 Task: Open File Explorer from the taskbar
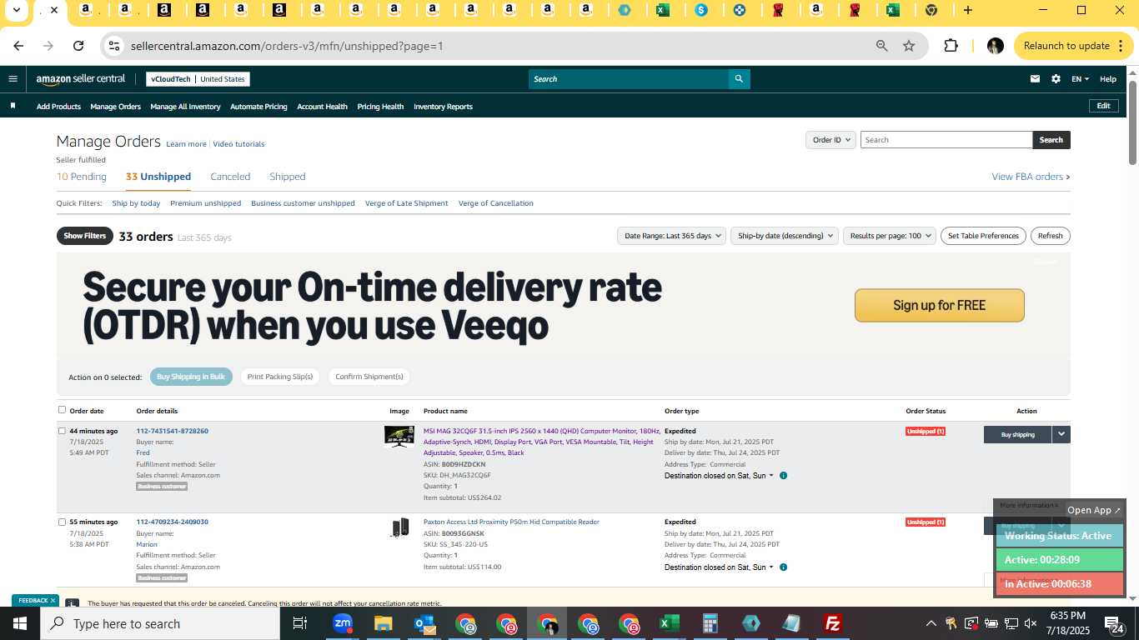pos(383,623)
